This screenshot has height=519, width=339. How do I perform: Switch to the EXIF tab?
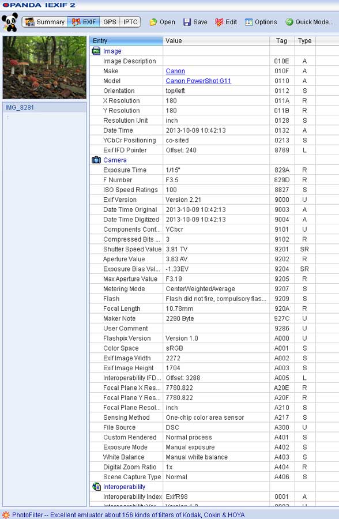click(x=84, y=22)
